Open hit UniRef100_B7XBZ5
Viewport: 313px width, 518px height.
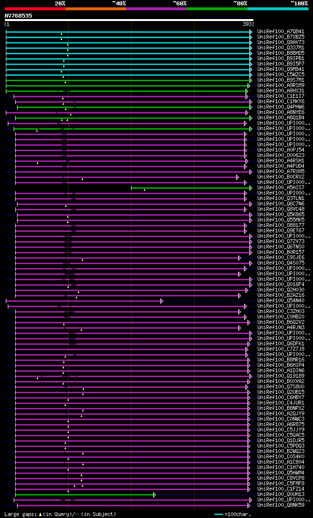[x=281, y=37]
